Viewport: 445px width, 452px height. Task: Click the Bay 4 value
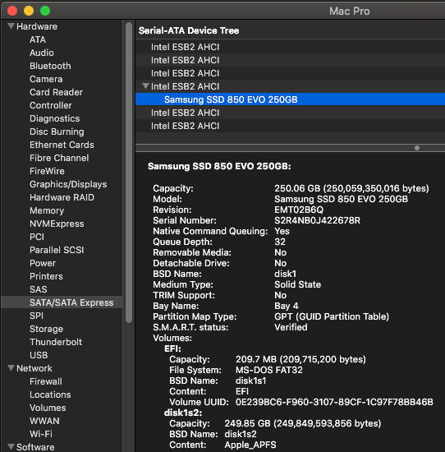tap(287, 306)
